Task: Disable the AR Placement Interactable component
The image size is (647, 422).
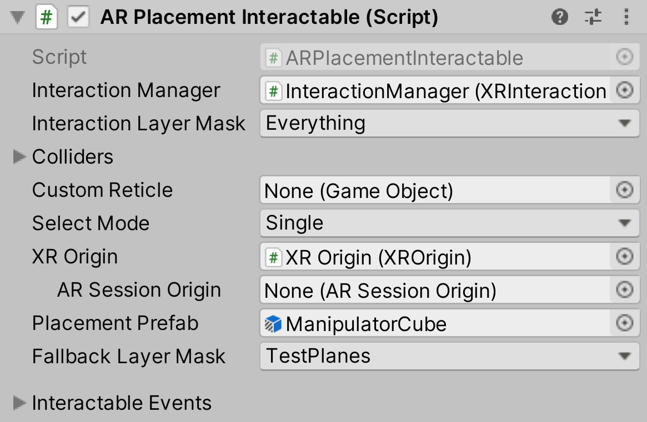Action: click(78, 17)
